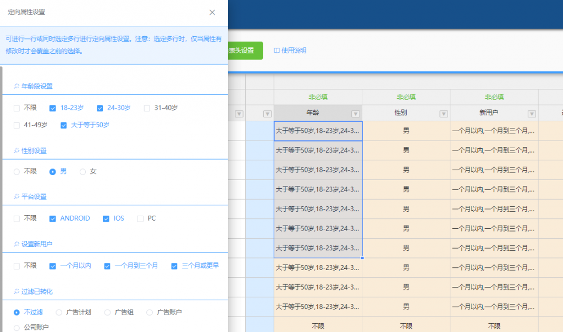Select the 女 gender radio button
The image size is (563, 332).
coord(82,172)
